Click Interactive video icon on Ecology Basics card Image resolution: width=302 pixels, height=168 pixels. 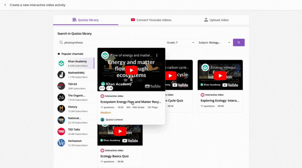coord(102,150)
